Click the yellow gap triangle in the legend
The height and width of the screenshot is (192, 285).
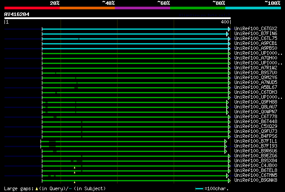37,189
